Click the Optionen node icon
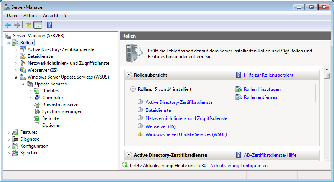Viewport: 334px width, 182px height. pyautogui.click(x=37, y=125)
